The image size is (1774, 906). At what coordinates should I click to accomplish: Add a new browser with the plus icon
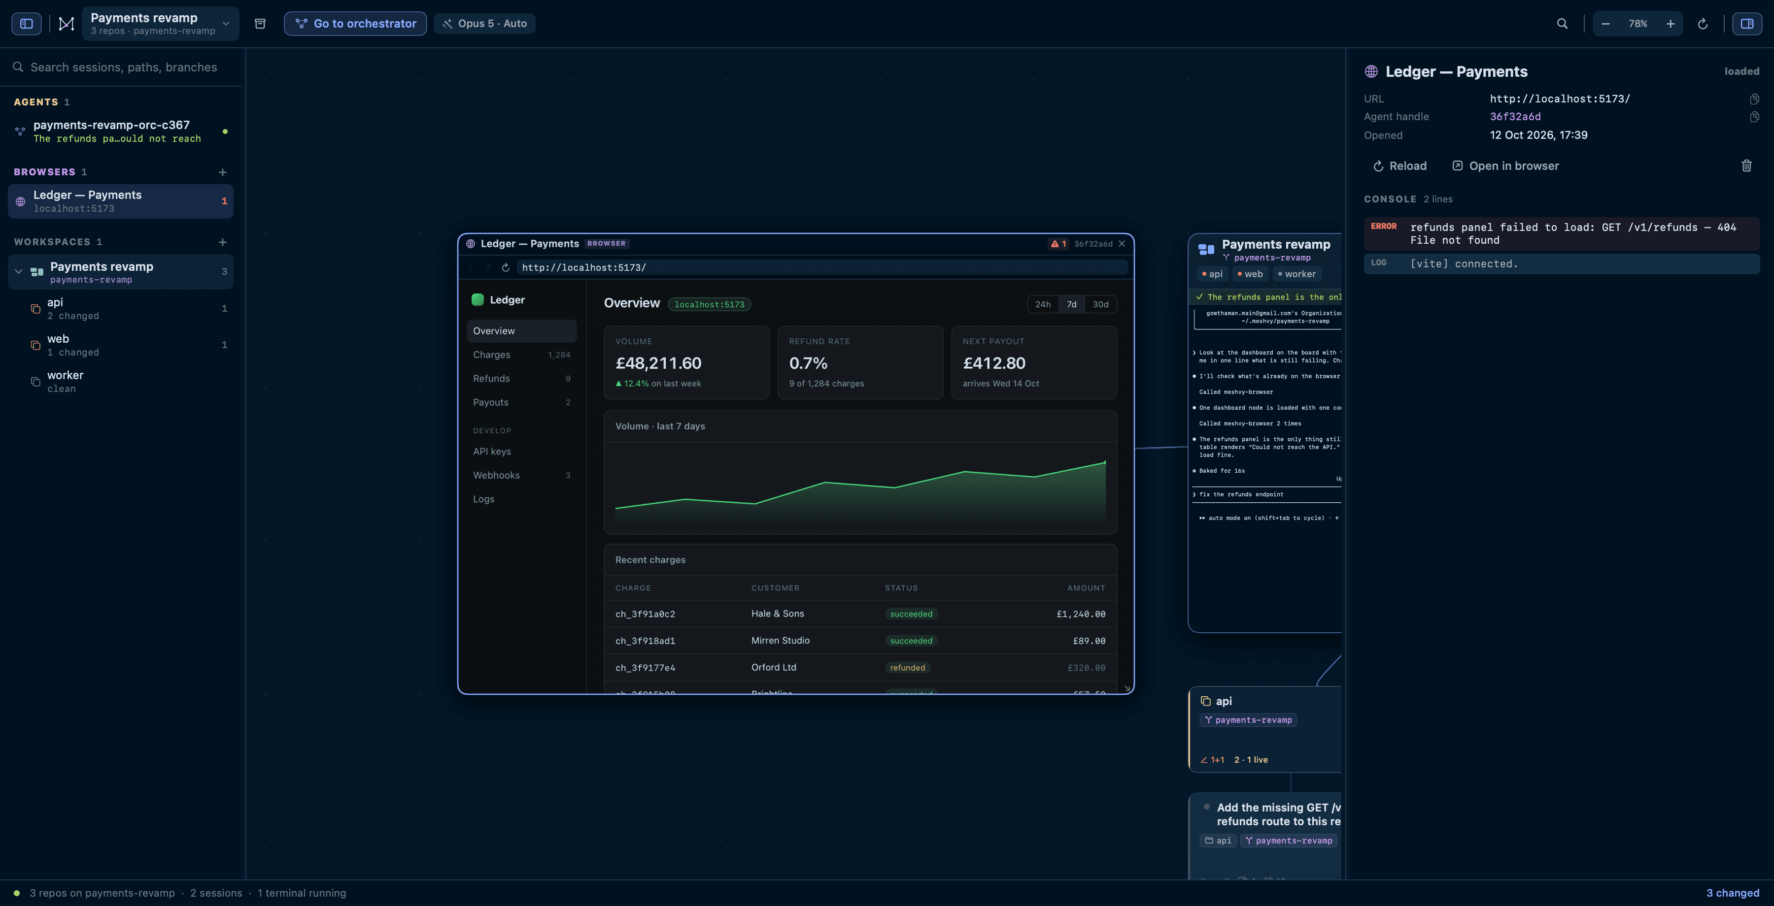[222, 172]
